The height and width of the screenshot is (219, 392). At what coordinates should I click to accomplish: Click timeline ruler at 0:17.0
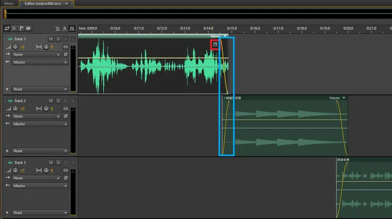click(x=278, y=29)
